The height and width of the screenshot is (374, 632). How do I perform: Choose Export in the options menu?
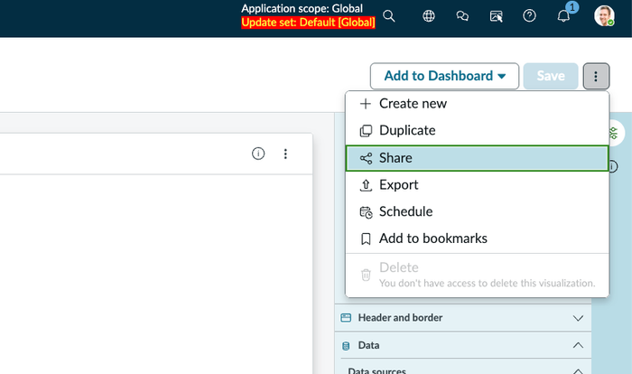coord(477,185)
